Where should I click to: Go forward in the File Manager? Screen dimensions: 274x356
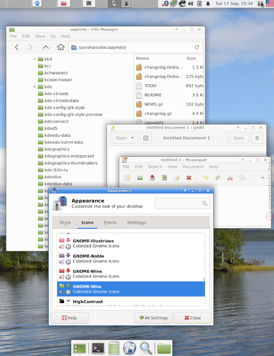point(30,47)
